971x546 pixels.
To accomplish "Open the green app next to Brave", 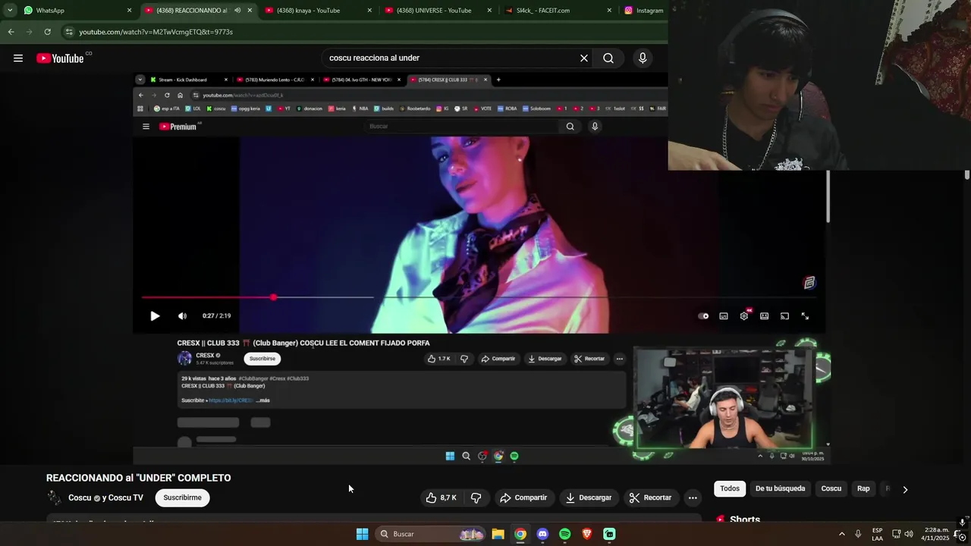I will 609,534.
